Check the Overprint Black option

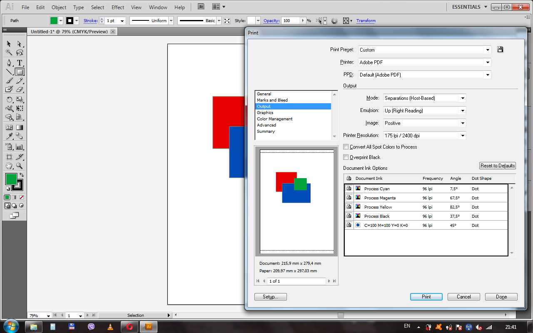coord(346,157)
